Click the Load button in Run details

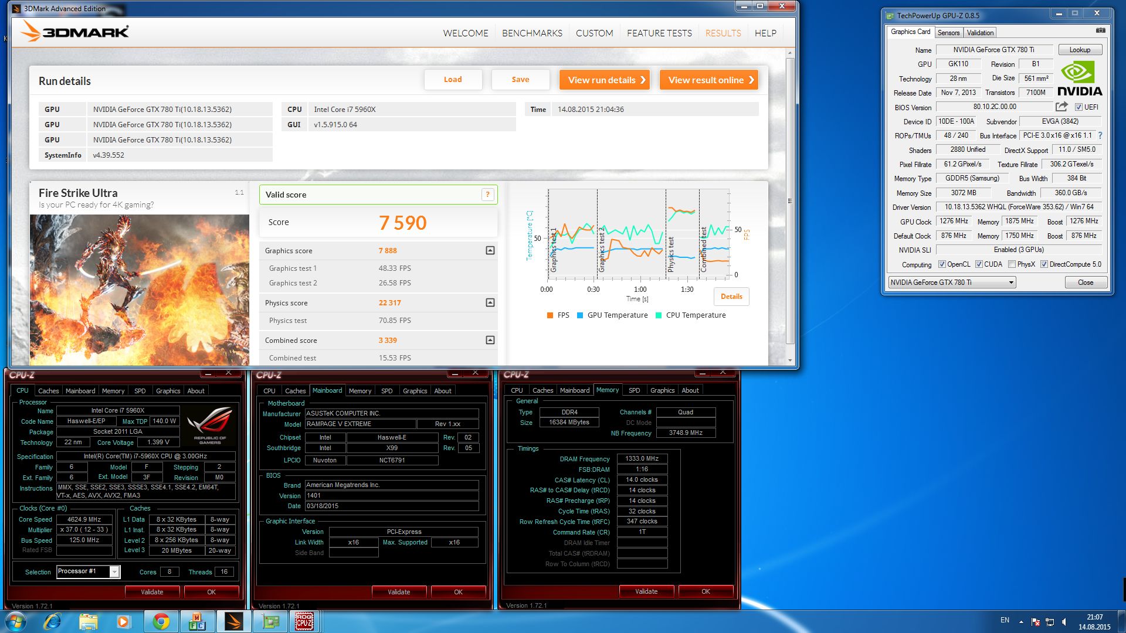pyautogui.click(x=453, y=80)
